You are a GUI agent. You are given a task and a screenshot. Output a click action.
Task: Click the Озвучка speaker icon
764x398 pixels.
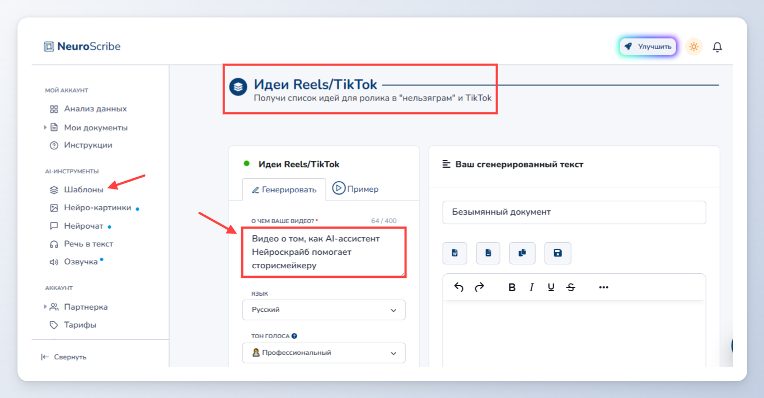(54, 262)
